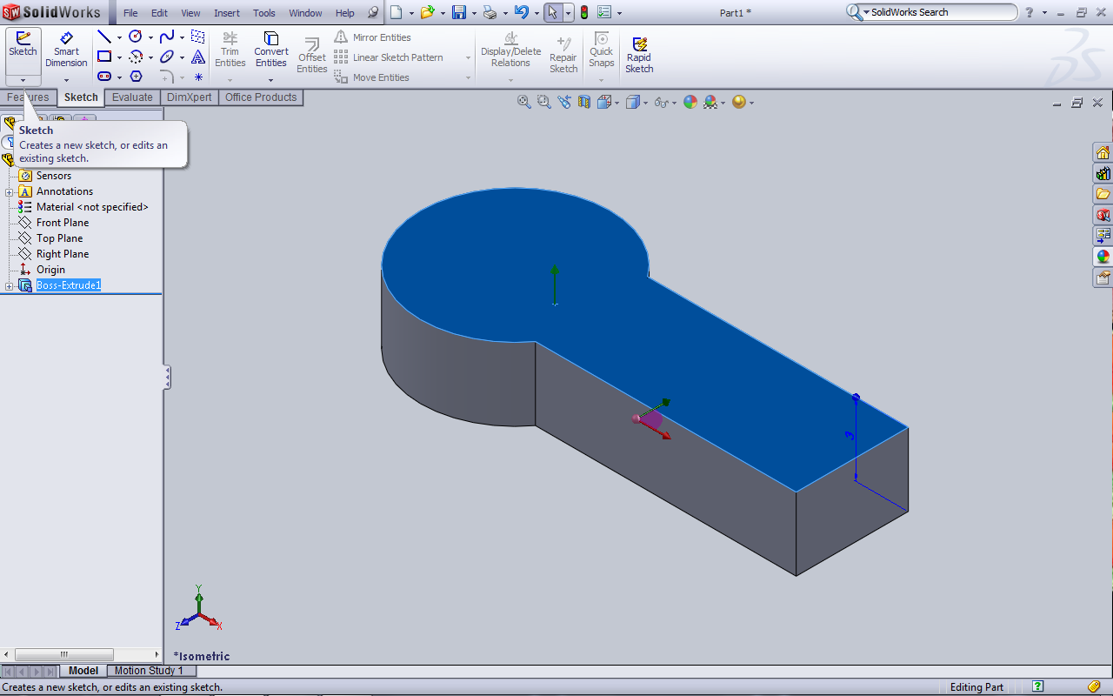Image resolution: width=1113 pixels, height=696 pixels.
Task: Expand the Boss-Extrude1 feature tree node
Action: (10, 286)
